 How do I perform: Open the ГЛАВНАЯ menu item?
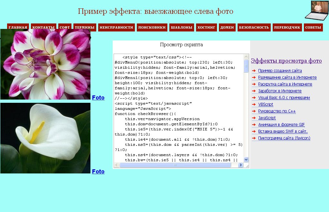18,28
